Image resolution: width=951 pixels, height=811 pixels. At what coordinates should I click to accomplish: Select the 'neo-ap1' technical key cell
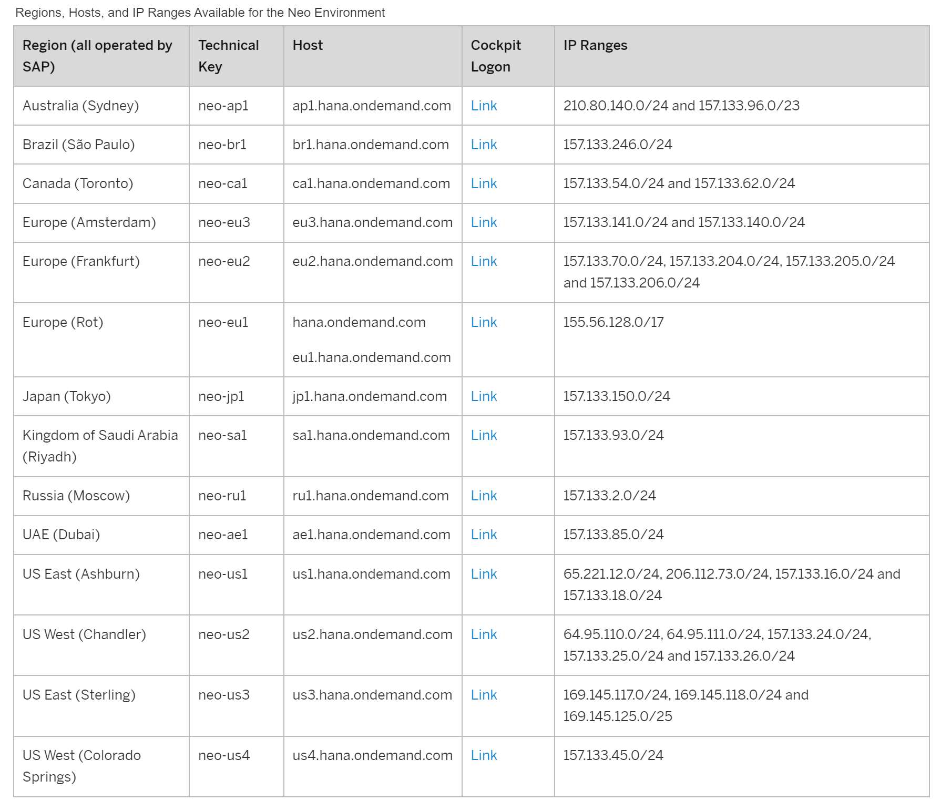click(237, 106)
